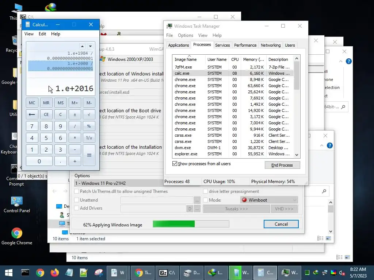Click the blue help icon in upper right dialog

coord(348,61)
